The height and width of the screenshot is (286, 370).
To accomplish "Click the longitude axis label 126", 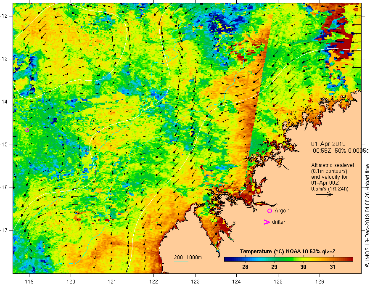I will [x=320, y=281].
